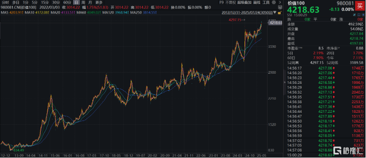This screenshot has width=366, height=158.
Task: Open the 更多 periods dropdown
Action: pyautogui.click(x=99, y=2)
